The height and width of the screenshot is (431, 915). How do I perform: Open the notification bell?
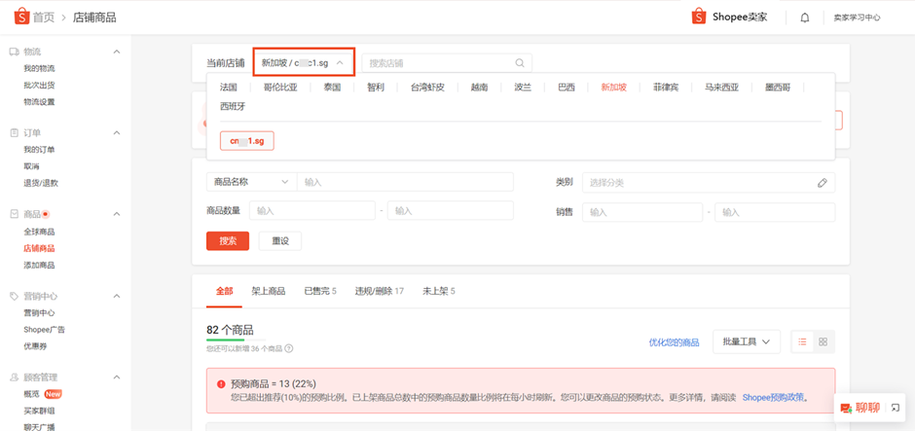805,18
